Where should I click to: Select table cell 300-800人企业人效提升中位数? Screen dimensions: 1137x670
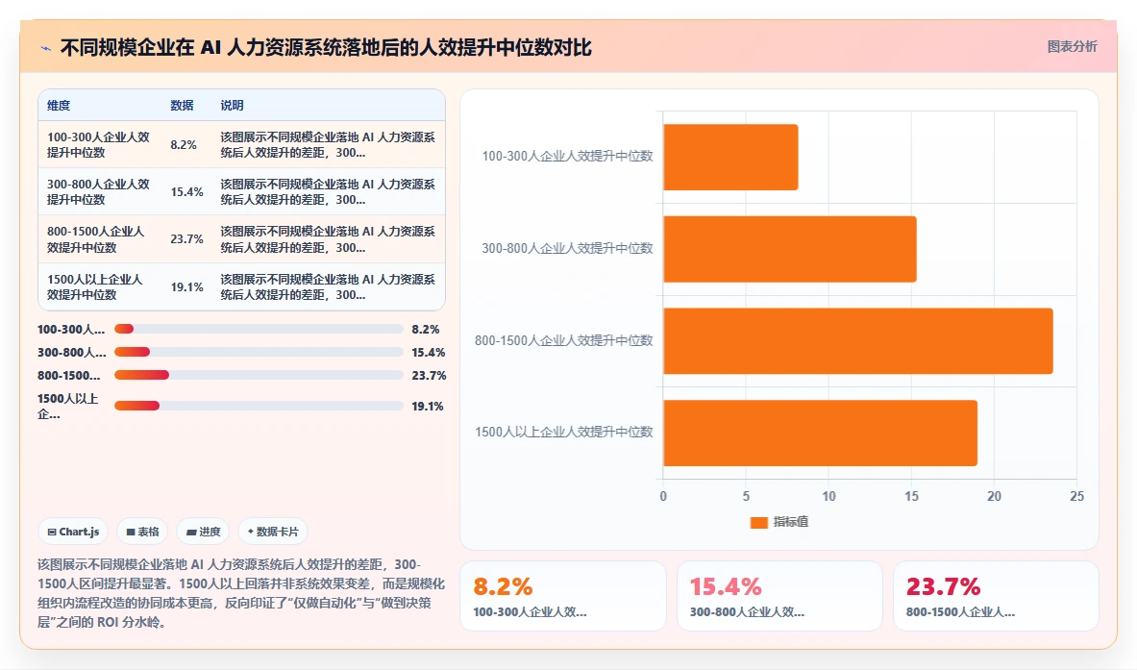(100, 191)
